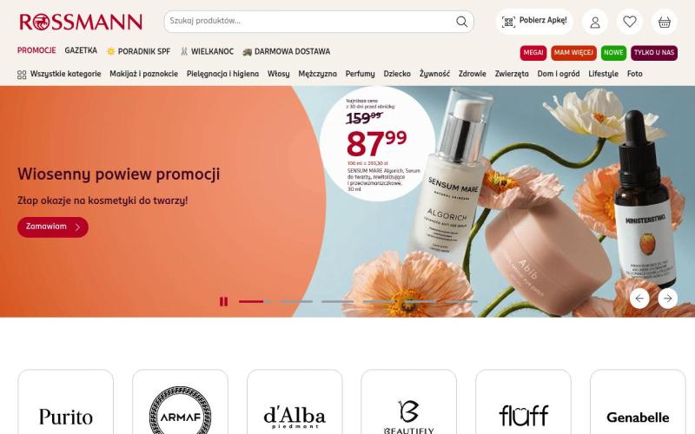
Task: Open the Purito brand tile
Action: pyautogui.click(x=66, y=402)
